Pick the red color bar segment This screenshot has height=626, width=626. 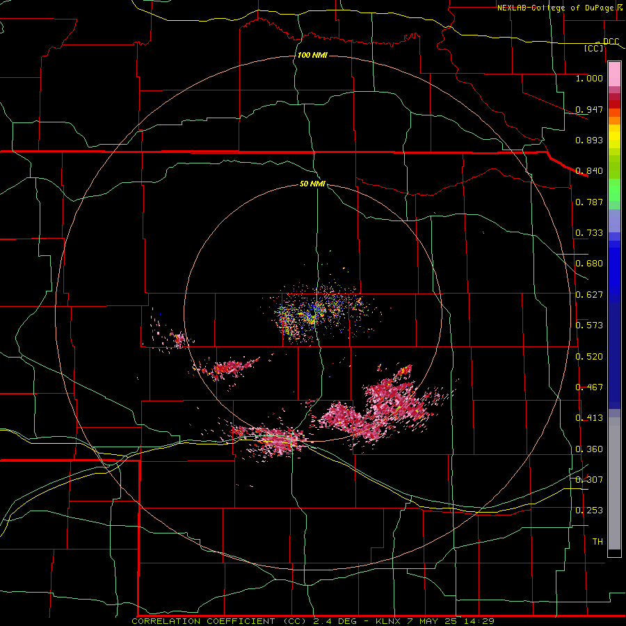pyautogui.click(x=614, y=104)
